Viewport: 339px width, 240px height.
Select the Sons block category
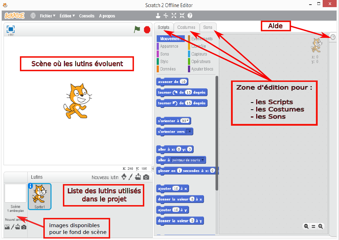click(x=165, y=54)
